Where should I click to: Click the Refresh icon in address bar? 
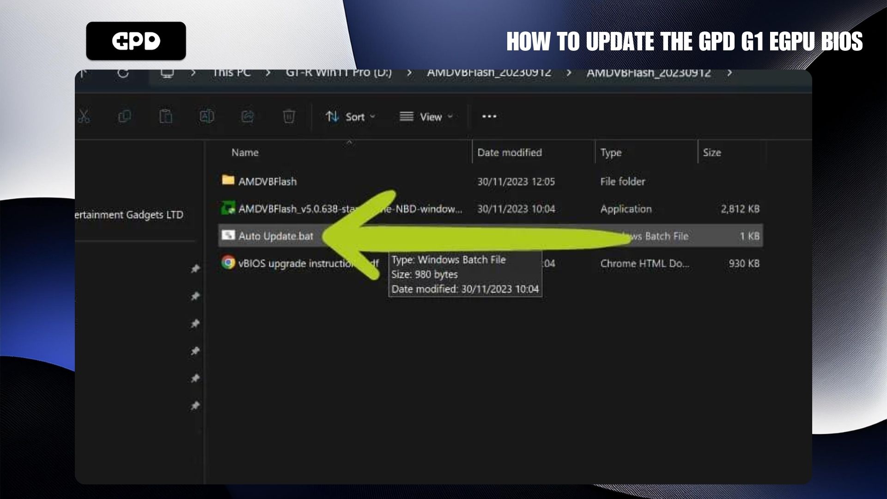point(123,73)
